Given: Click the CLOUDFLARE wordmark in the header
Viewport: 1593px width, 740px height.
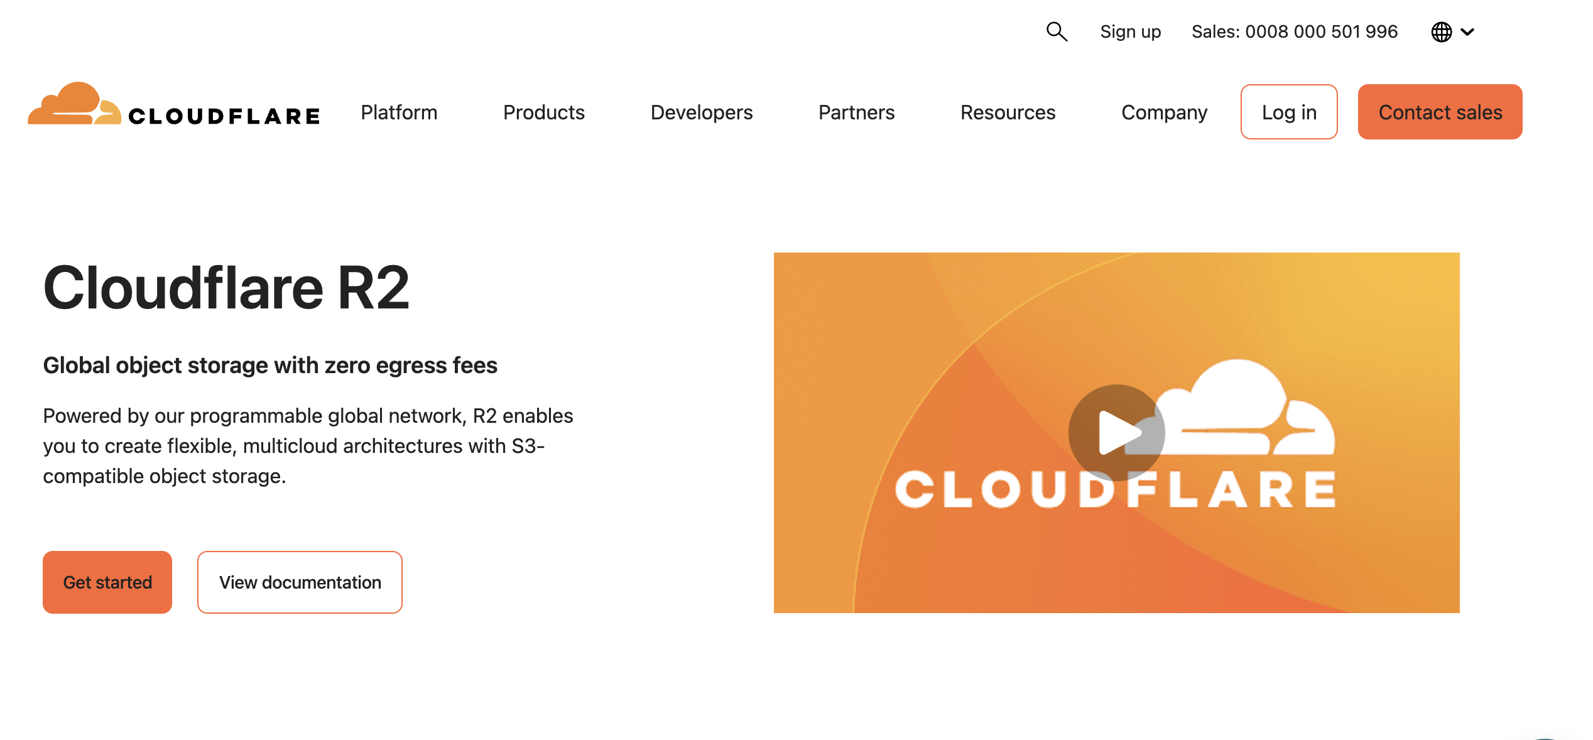Looking at the screenshot, I should (x=224, y=116).
